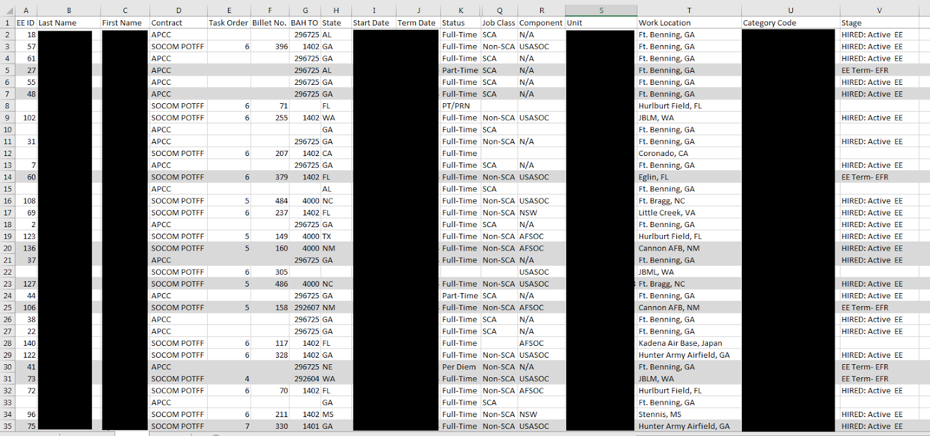The image size is (930, 436).
Task: Select Task Order cell containing 7
Action: point(229,426)
